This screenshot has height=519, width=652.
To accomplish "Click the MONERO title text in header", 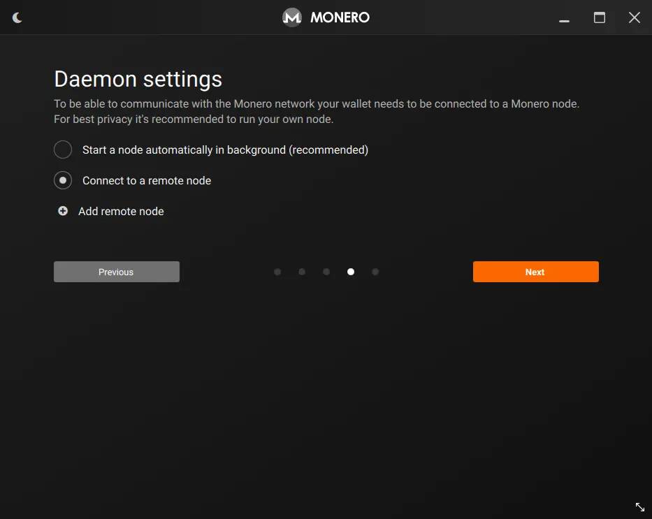I will pos(340,17).
